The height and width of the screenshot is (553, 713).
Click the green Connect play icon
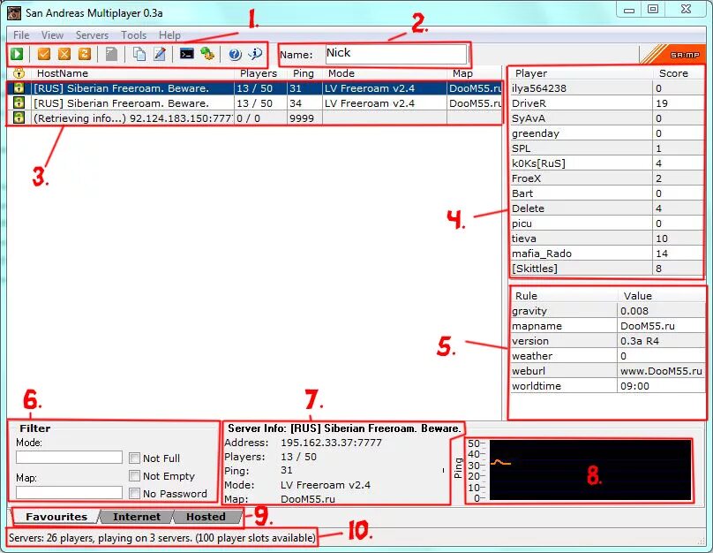pos(18,54)
